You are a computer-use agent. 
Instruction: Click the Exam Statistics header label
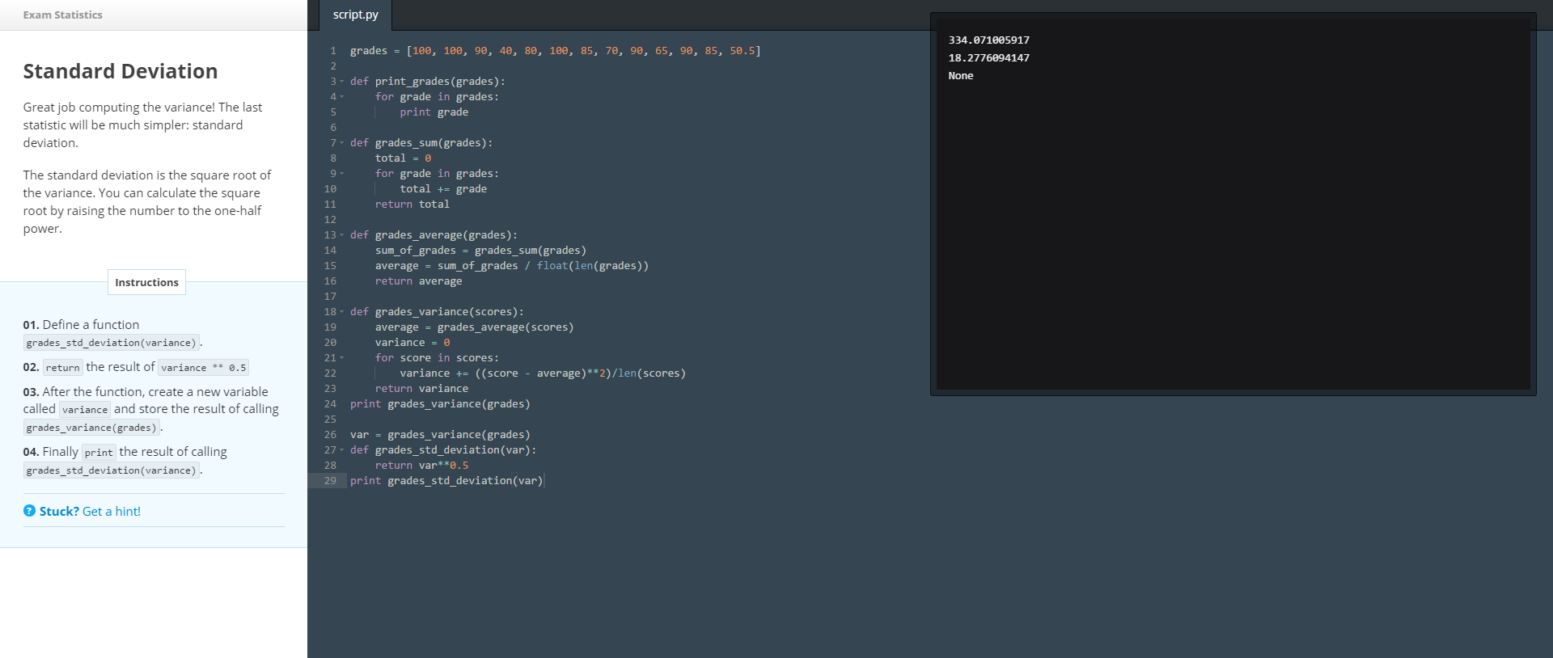[63, 15]
